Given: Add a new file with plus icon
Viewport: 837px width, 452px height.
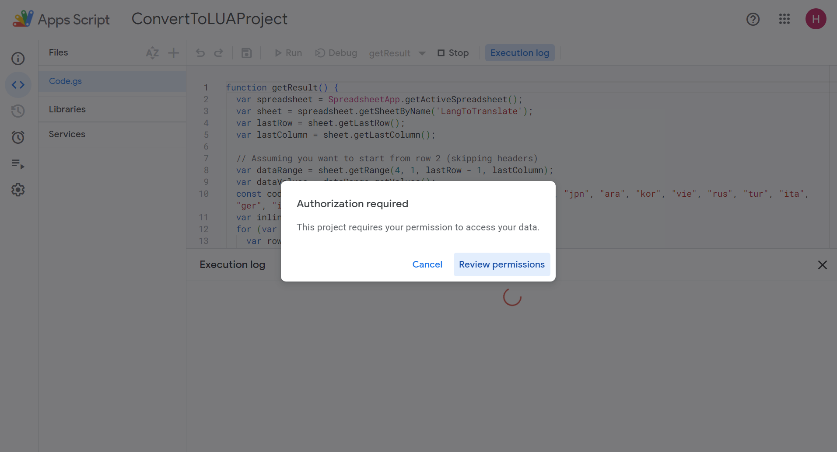Looking at the screenshot, I should [174, 53].
